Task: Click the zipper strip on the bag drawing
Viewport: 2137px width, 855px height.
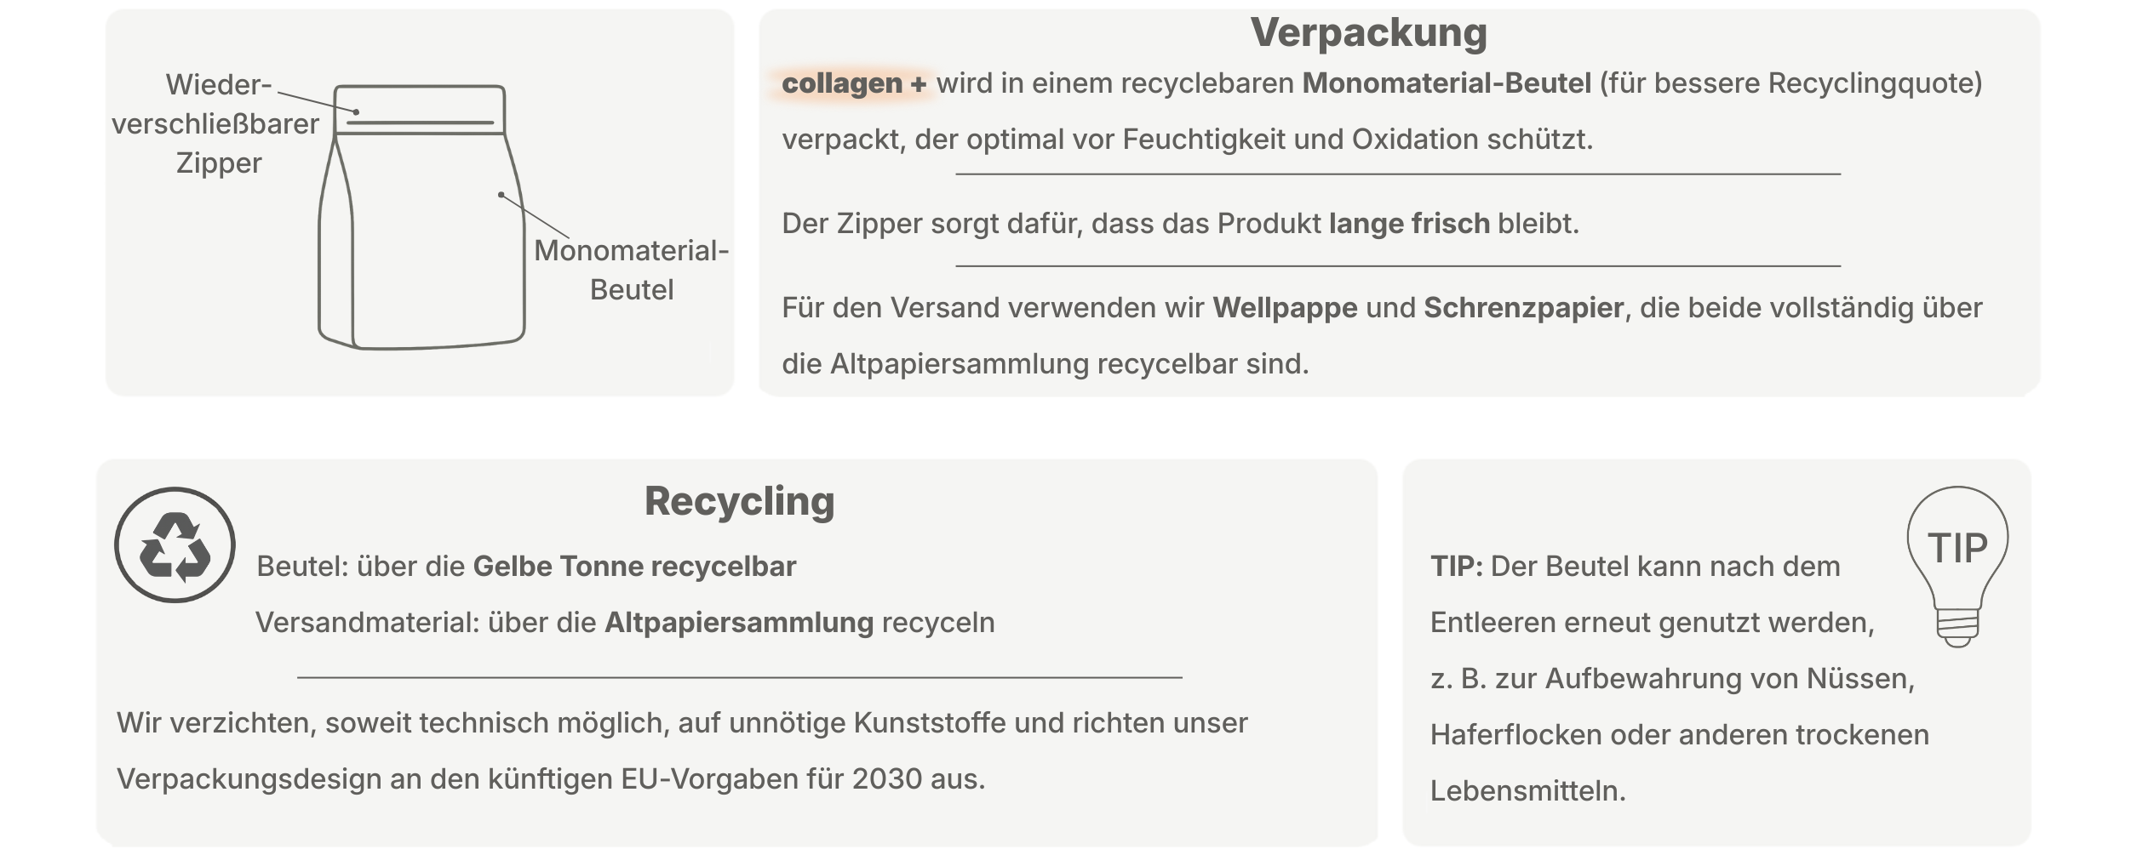Action: (420, 123)
